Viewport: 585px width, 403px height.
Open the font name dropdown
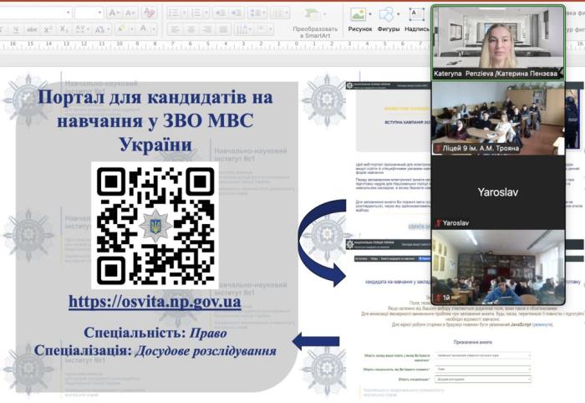[66, 13]
